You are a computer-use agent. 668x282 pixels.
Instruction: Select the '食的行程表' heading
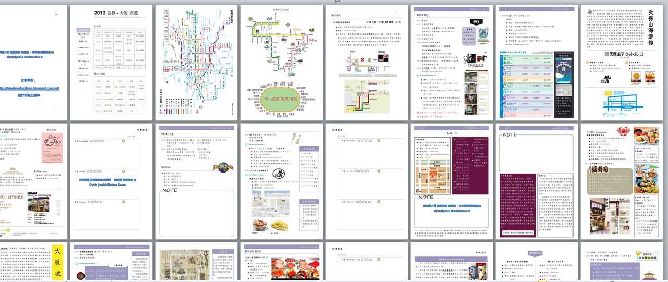click(x=100, y=75)
